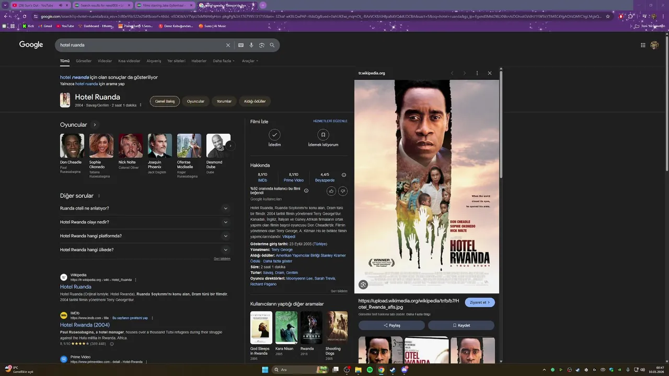Bookmark page with the star icon

(x=608, y=16)
